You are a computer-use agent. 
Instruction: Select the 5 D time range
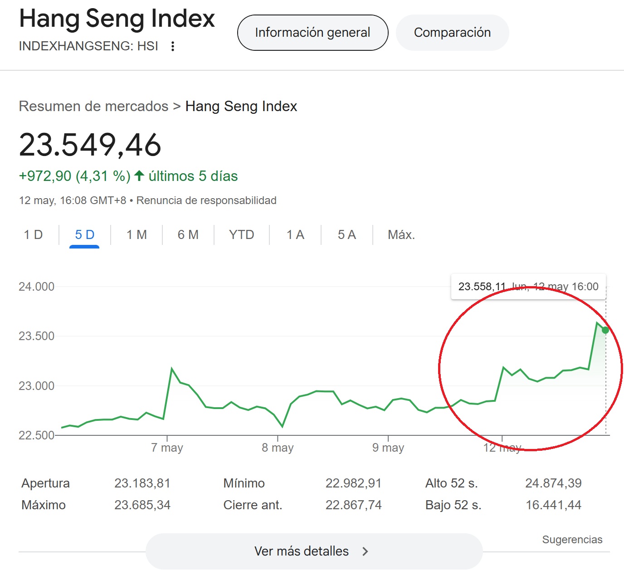[x=84, y=235]
